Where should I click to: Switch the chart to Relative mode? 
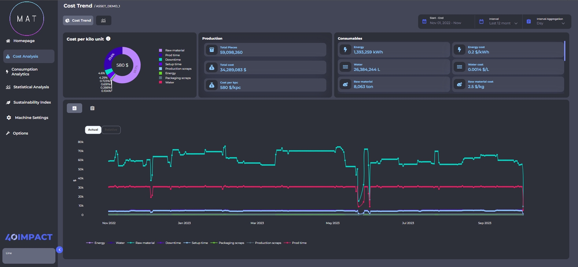pyautogui.click(x=111, y=130)
